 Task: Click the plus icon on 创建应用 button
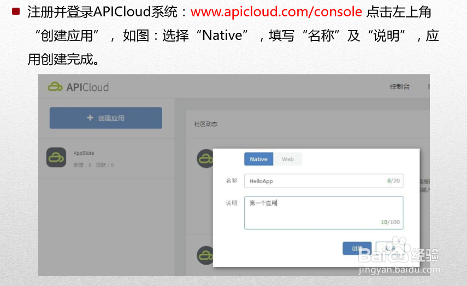coord(90,118)
